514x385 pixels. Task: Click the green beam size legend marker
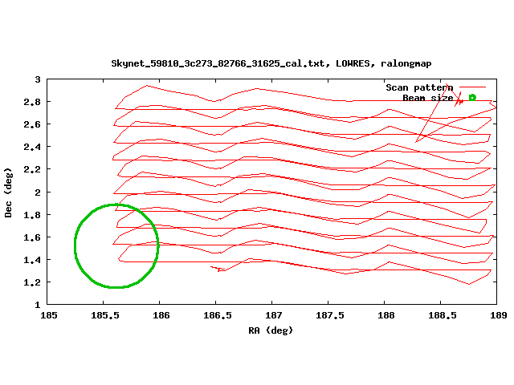point(472,98)
